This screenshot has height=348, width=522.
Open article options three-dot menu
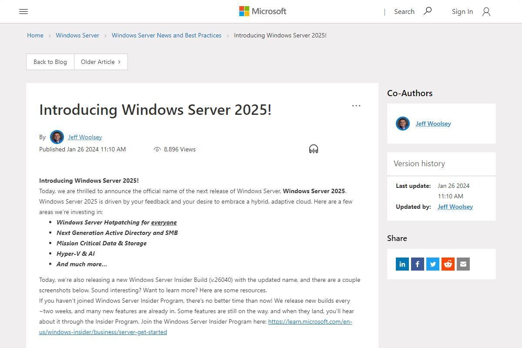click(356, 106)
